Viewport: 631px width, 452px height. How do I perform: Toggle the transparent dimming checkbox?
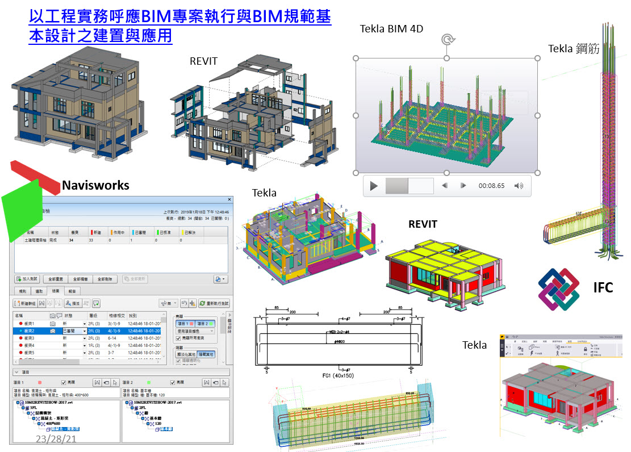point(178,361)
